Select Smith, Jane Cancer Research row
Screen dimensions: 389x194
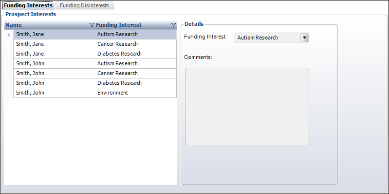[x=95, y=44]
